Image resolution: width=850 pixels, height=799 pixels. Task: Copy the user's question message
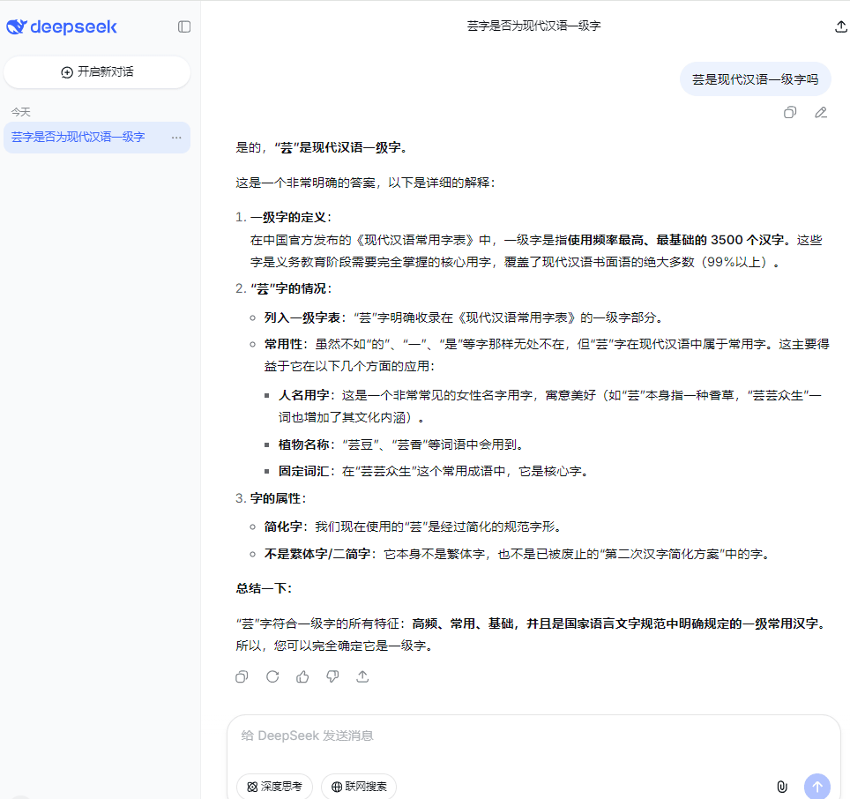(x=790, y=112)
